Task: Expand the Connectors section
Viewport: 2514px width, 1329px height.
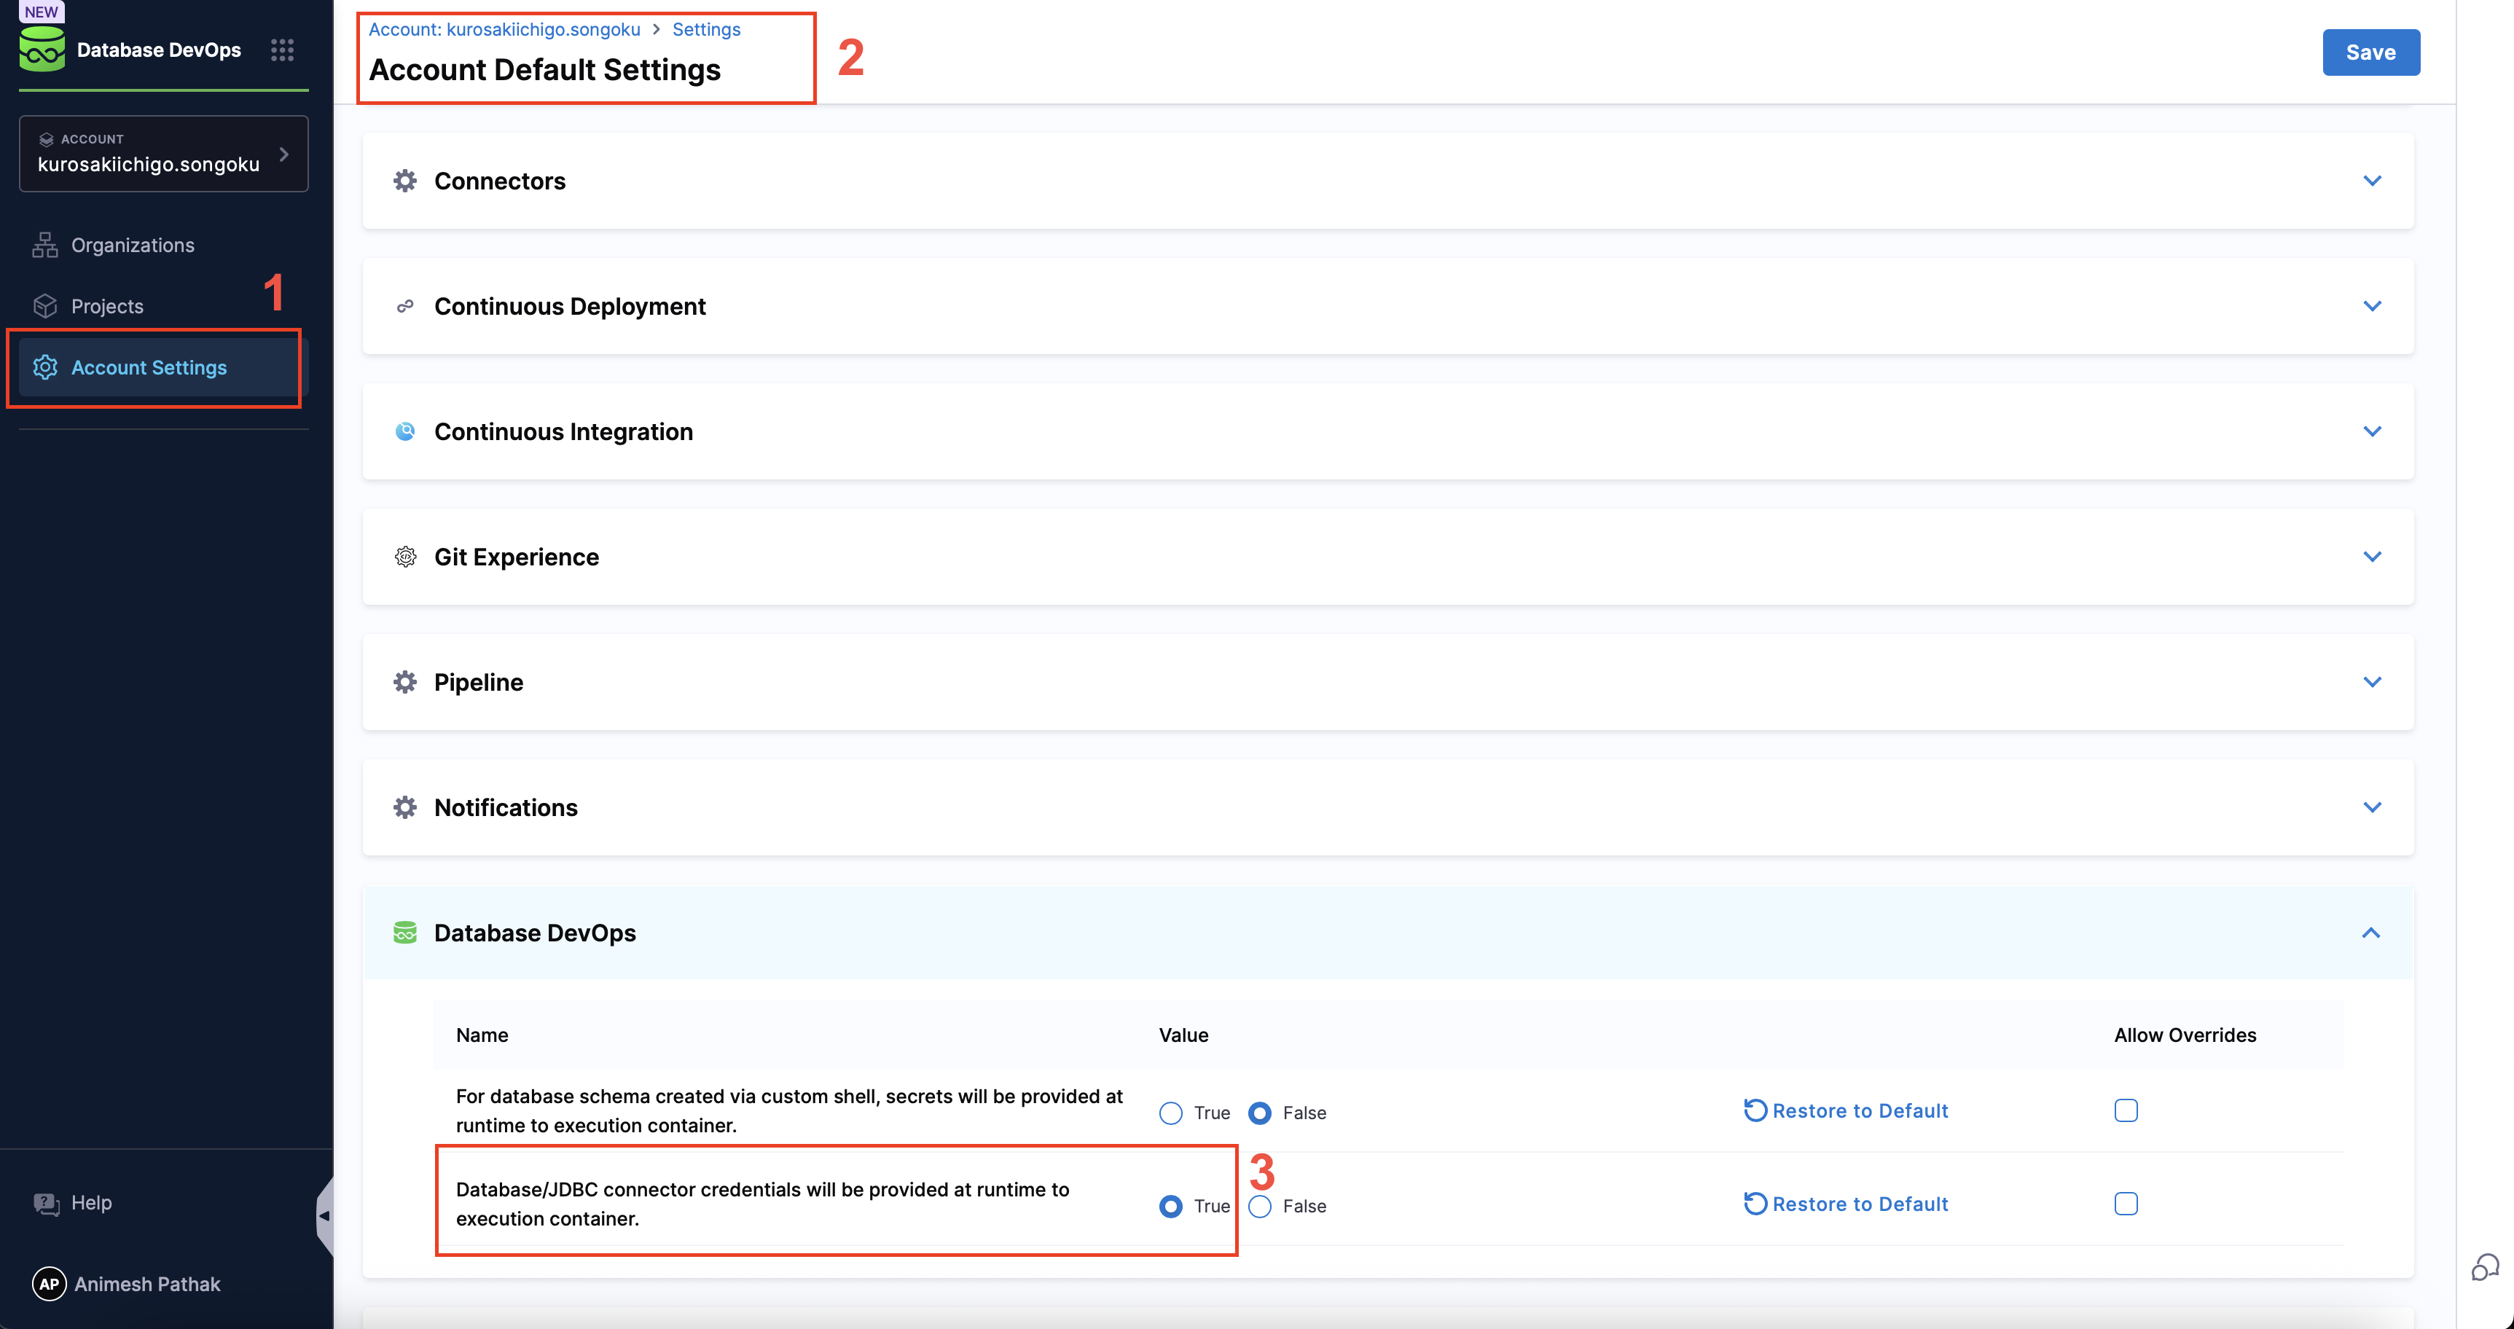Action: tap(2373, 181)
